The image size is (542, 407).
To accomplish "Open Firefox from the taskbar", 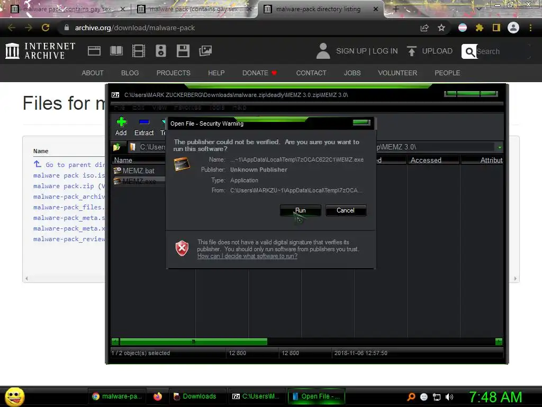I will [x=158, y=396].
